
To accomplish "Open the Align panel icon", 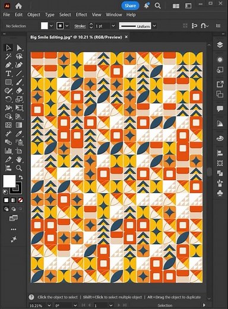I will coord(220,153).
